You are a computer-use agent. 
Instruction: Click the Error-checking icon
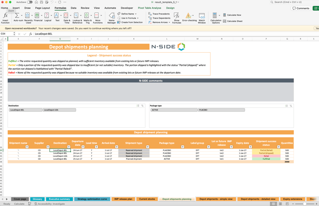pos(189,18)
